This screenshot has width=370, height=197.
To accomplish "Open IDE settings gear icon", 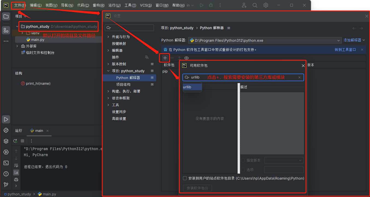I will pyautogui.click(x=266, y=5).
